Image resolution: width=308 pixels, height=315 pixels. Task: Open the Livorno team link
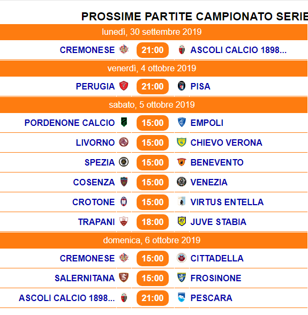point(95,142)
